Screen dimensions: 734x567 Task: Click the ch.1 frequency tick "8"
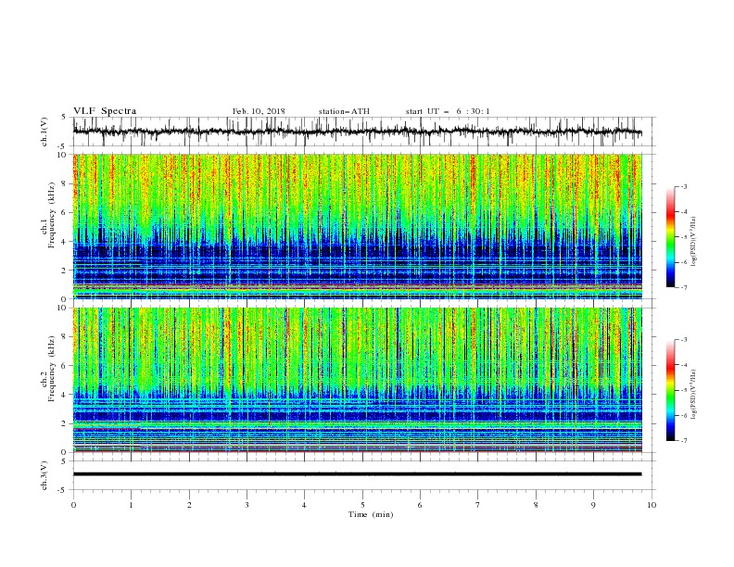tap(64, 183)
